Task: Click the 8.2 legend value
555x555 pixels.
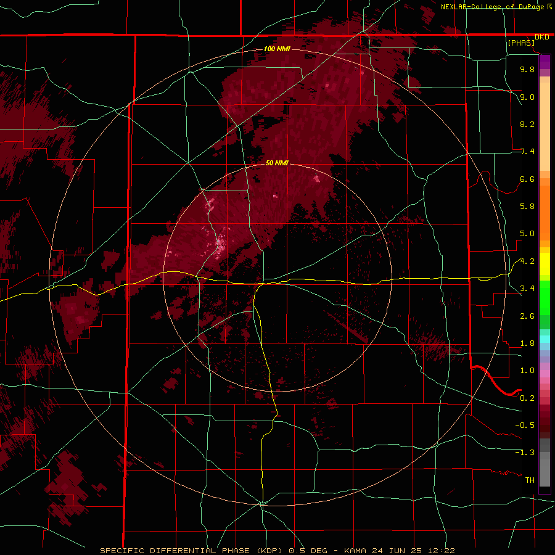Action: tap(527, 124)
